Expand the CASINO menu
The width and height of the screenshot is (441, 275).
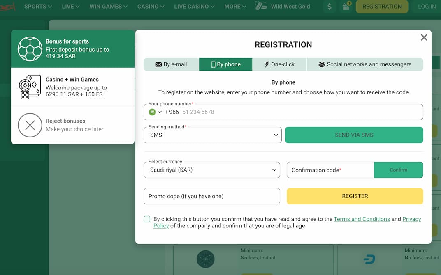point(151,7)
